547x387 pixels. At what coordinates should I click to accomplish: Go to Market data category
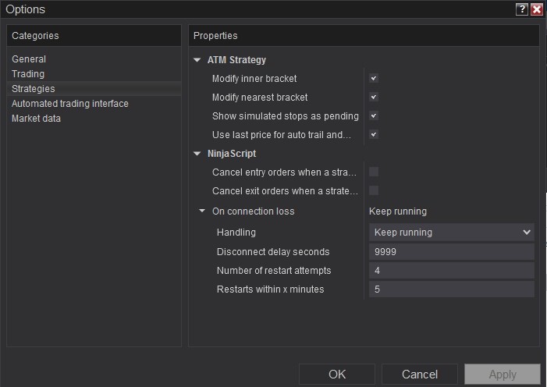[36, 119]
